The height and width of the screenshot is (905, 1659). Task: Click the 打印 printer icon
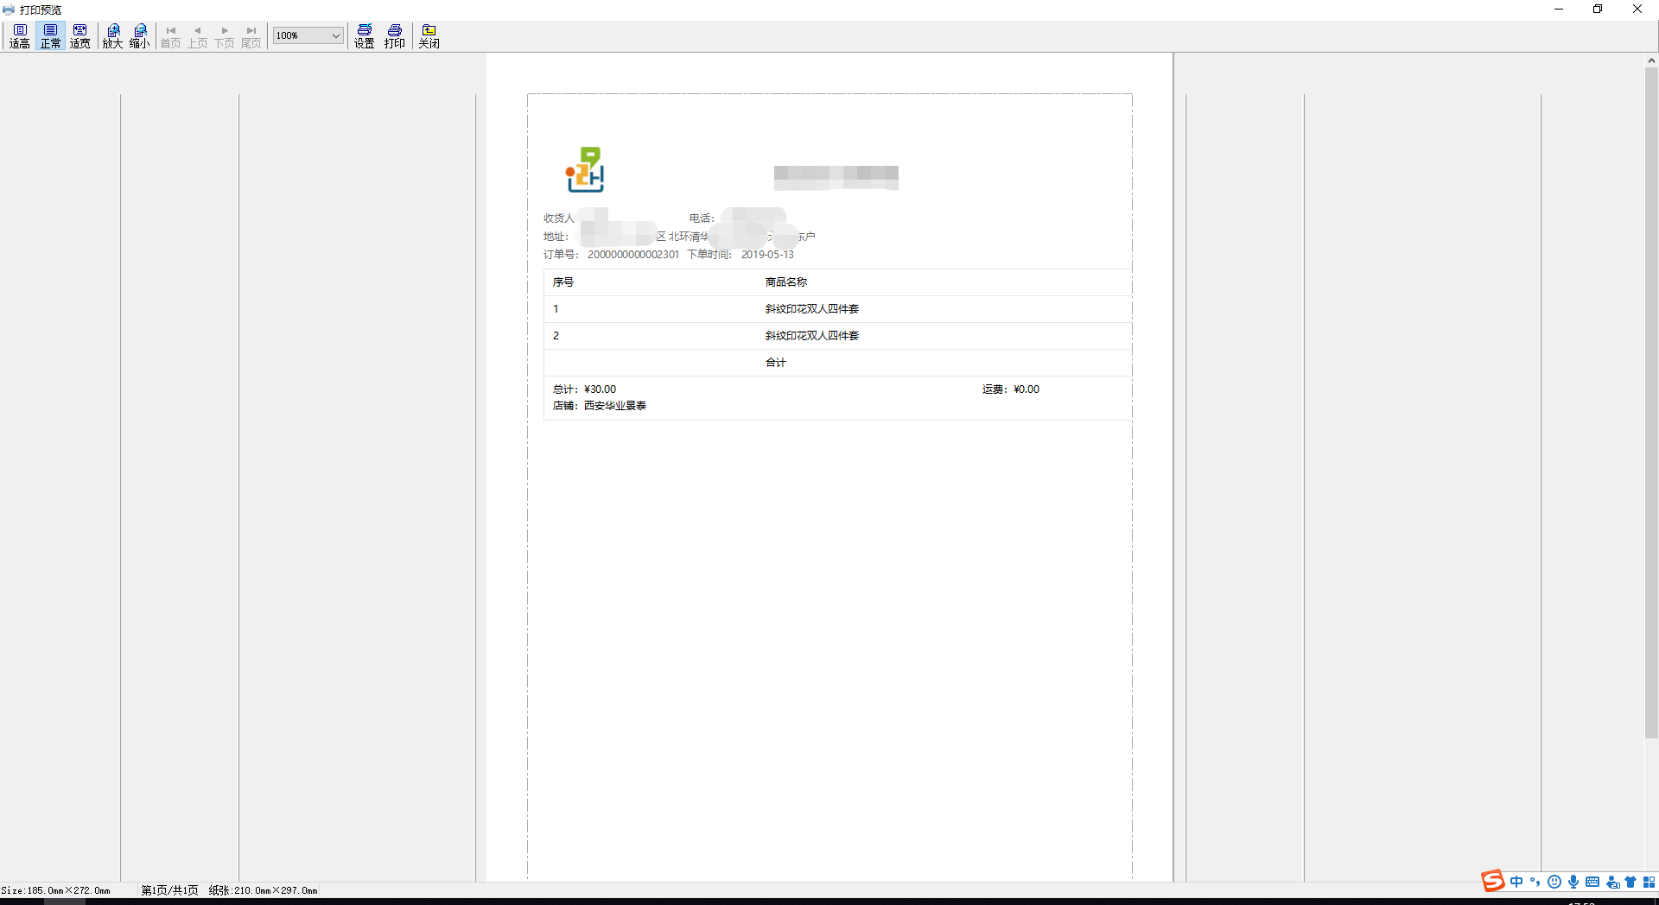tap(394, 35)
